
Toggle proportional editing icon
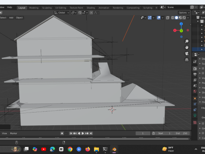(x=91, y=13)
